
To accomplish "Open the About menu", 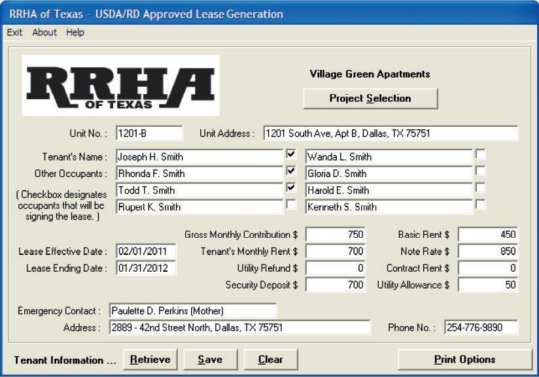I will click(x=44, y=32).
